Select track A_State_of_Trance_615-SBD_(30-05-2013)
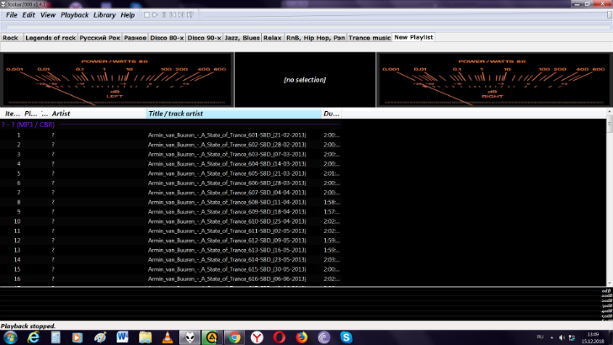 (170, 269)
